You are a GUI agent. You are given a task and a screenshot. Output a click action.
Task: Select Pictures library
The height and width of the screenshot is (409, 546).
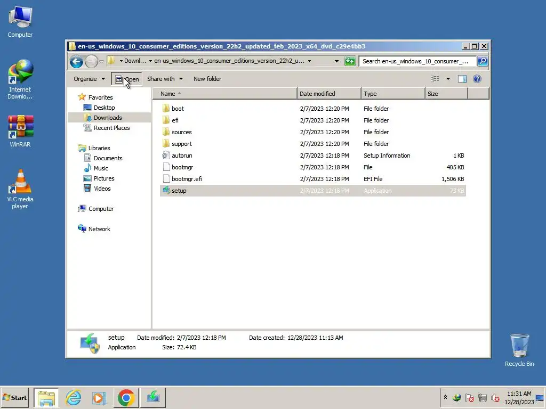tap(99, 178)
